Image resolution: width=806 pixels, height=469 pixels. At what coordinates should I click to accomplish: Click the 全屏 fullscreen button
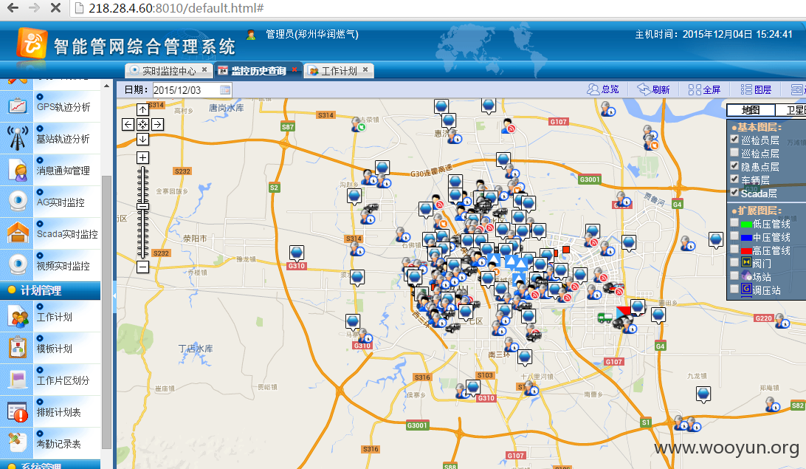point(704,89)
